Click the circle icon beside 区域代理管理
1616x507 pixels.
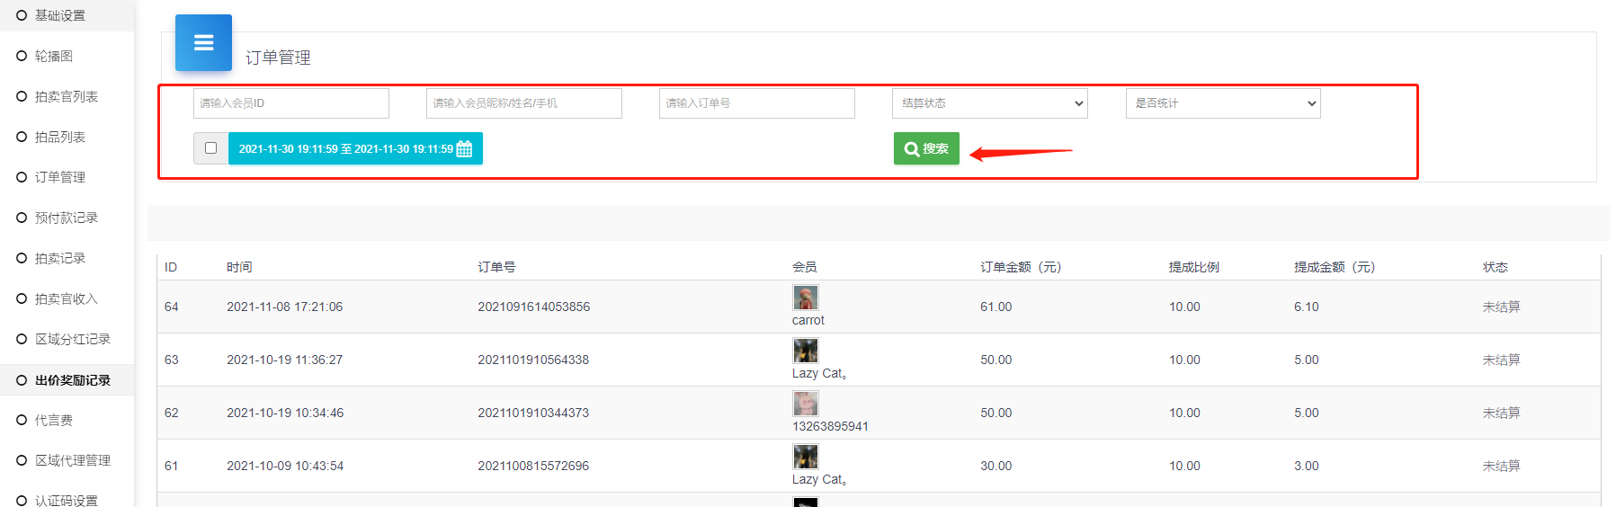[22, 460]
